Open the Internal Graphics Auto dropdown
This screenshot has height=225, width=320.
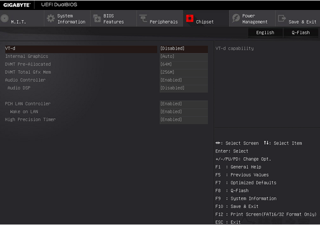pyautogui.click(x=183, y=57)
